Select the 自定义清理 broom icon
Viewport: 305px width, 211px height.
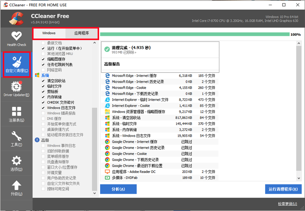[x=17, y=62]
